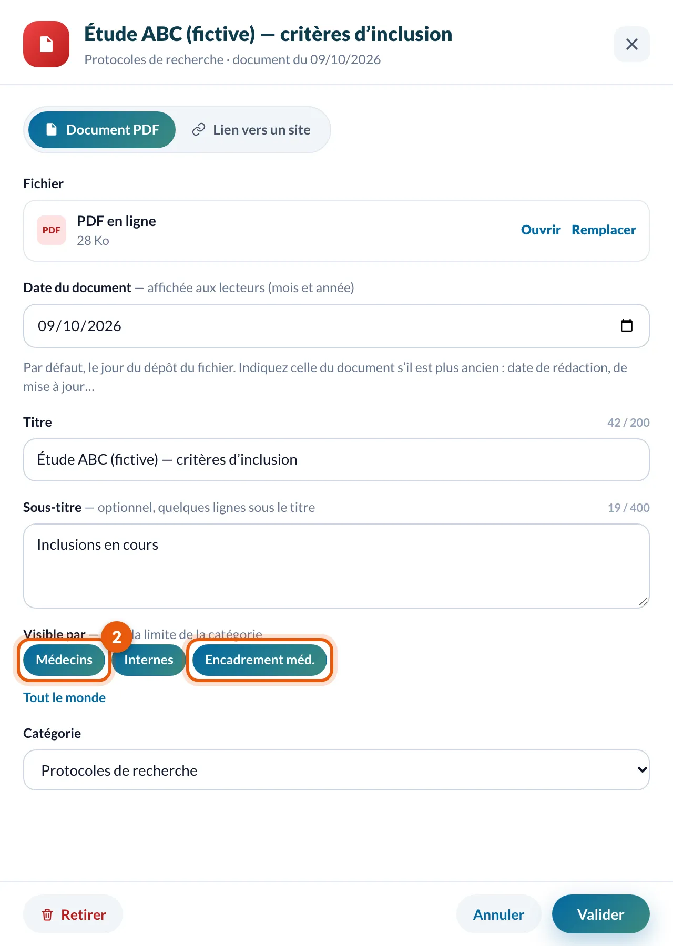Close the dialog with the X button
The width and height of the screenshot is (673, 946).
coord(632,44)
